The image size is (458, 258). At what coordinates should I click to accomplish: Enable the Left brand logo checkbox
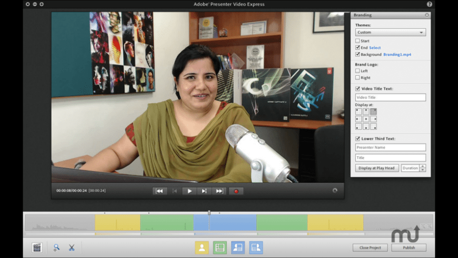click(357, 71)
